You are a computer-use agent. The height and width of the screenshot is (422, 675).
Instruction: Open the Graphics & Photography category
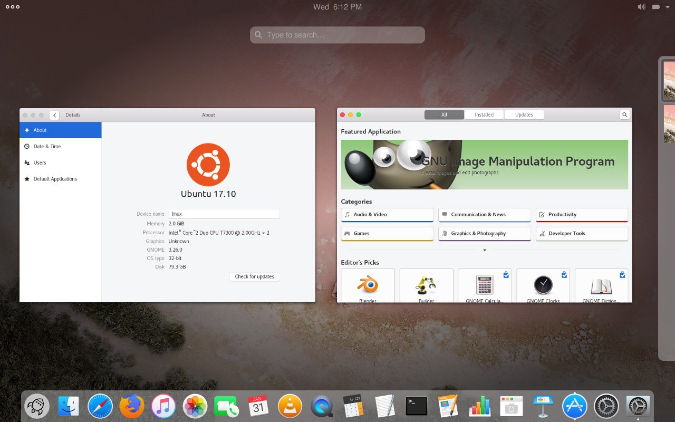click(x=485, y=234)
